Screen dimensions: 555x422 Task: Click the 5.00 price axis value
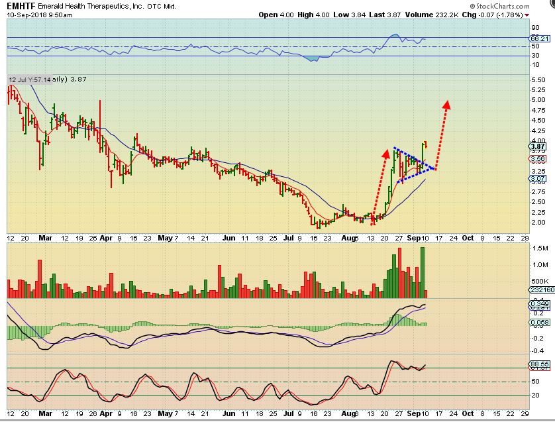click(538, 100)
